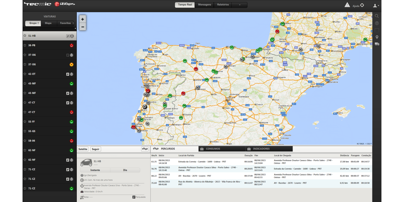The width and height of the screenshot is (404, 202).
Task: Open the warning triangle alerts icon
Action: click(x=347, y=5)
